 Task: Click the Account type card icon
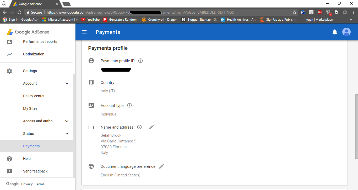click(91, 105)
